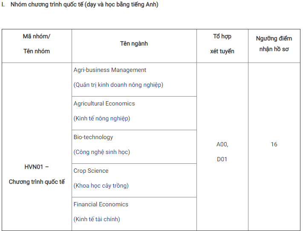Click the Tổ hợp xét tuyển header
This screenshot has width=303, height=231.
pyautogui.click(x=222, y=44)
